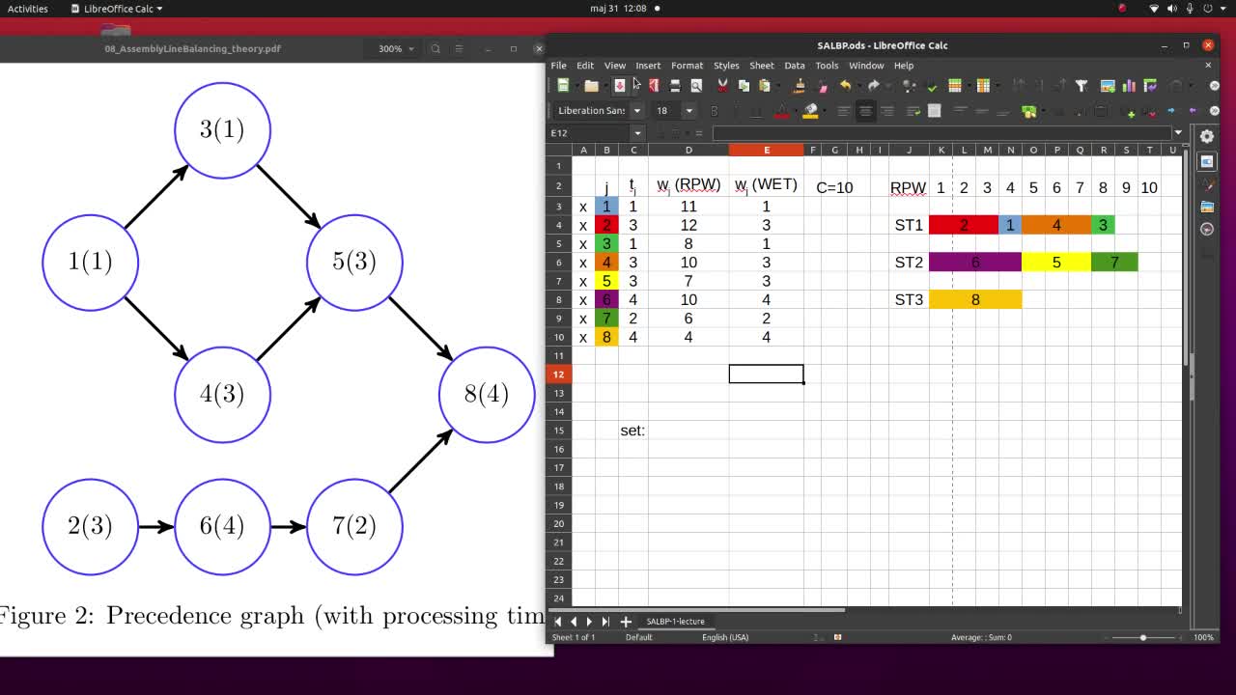This screenshot has width=1236, height=695.
Task: Click the Undo arrow icon
Action: 845,86
